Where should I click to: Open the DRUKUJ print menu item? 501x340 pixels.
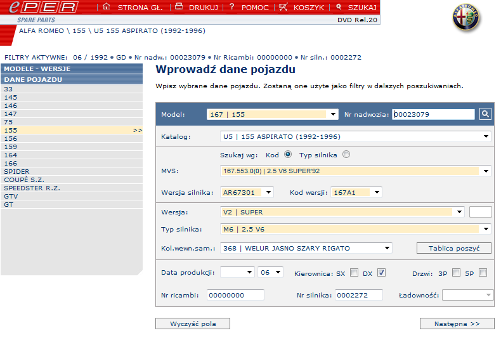204,8
